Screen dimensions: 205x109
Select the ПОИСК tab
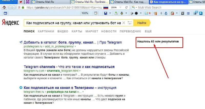(x=29, y=31)
